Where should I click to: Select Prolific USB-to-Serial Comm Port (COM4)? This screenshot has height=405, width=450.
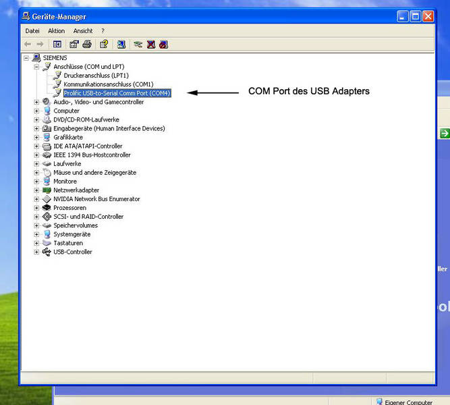tap(117, 93)
